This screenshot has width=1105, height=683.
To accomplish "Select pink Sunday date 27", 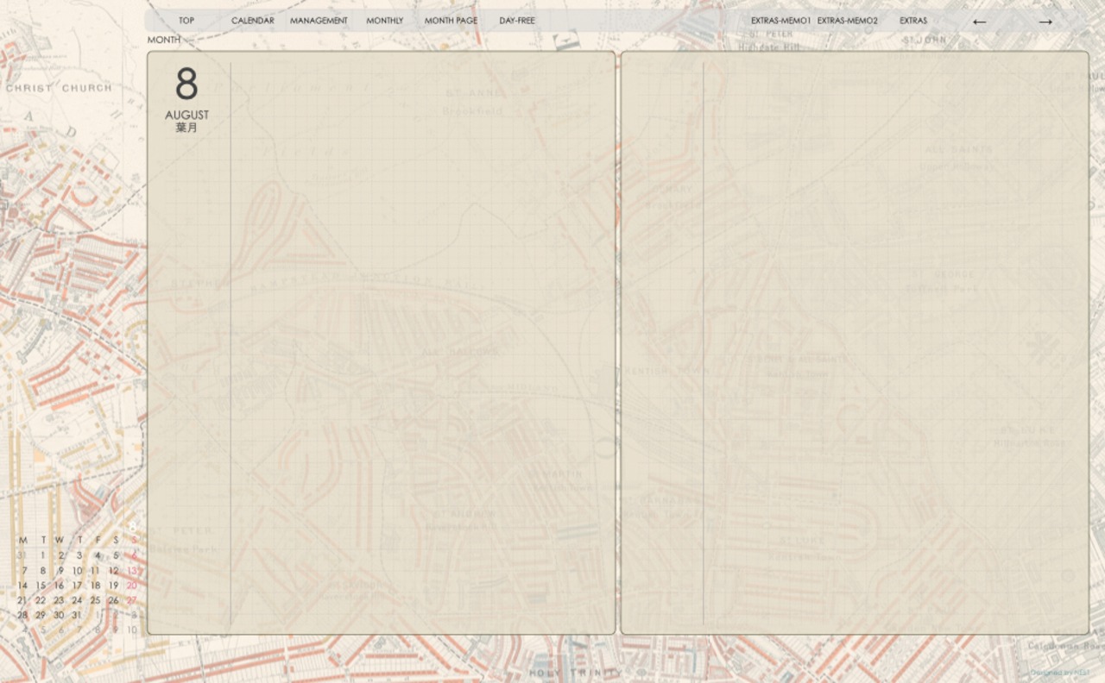I will (132, 600).
